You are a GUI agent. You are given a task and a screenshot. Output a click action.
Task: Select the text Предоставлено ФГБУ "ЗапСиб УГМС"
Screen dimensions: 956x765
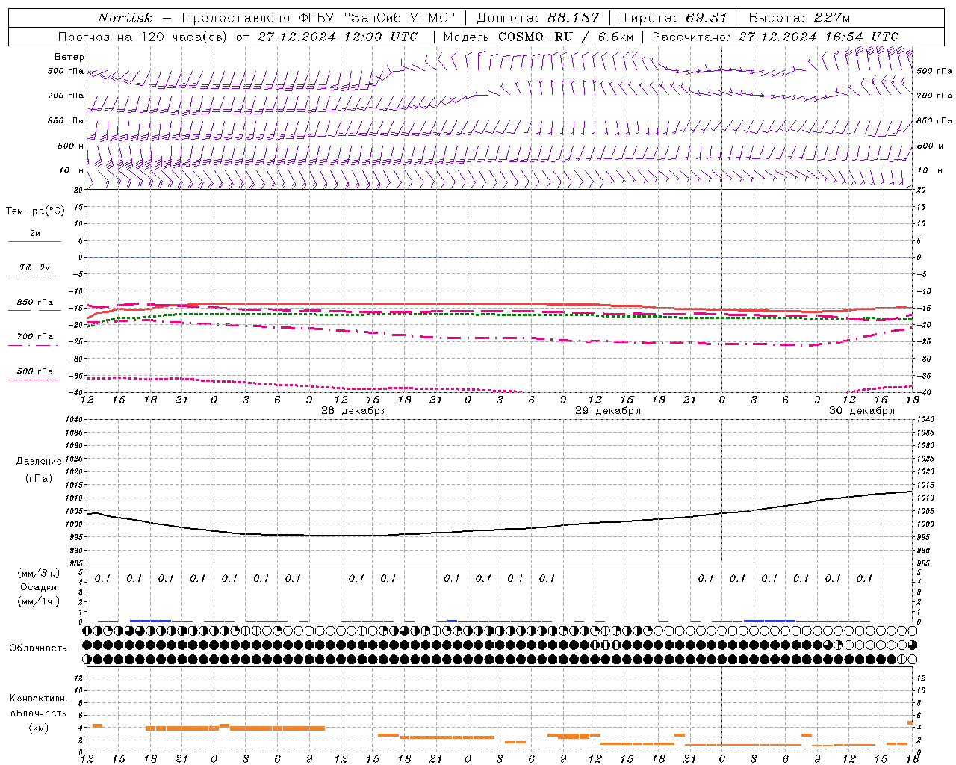(x=319, y=18)
